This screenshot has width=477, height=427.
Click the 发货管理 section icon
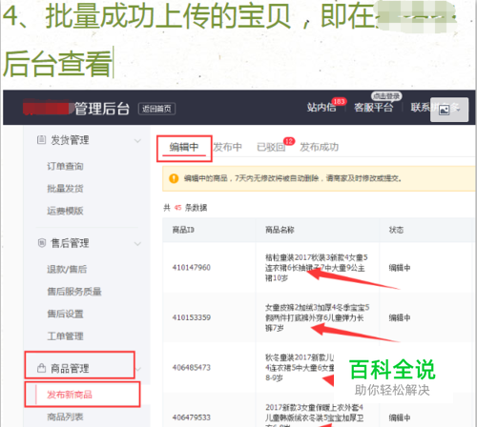point(41,140)
